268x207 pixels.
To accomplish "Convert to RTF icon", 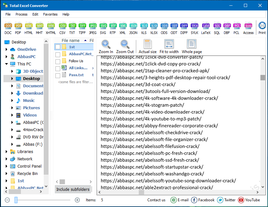I will tap(113, 28).
